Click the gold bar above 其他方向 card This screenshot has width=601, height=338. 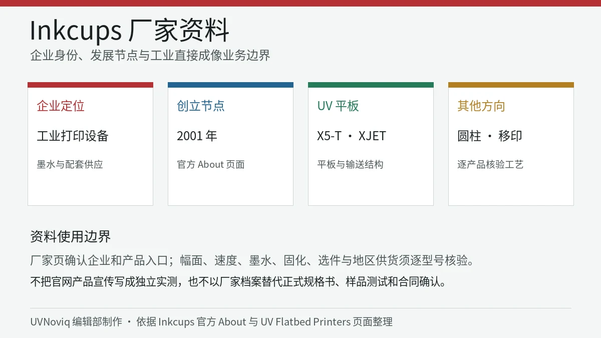(511, 85)
